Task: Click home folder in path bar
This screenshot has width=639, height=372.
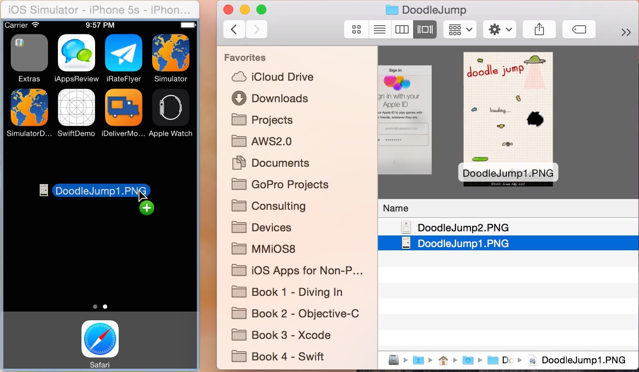Action: 443,360
